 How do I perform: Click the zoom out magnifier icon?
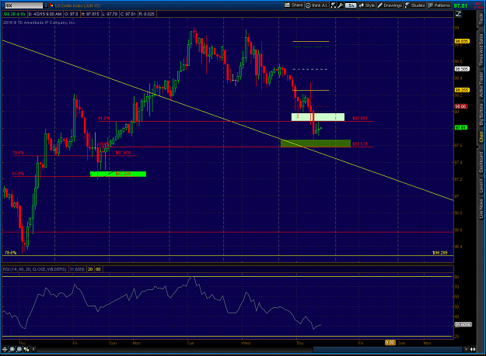(19, 349)
